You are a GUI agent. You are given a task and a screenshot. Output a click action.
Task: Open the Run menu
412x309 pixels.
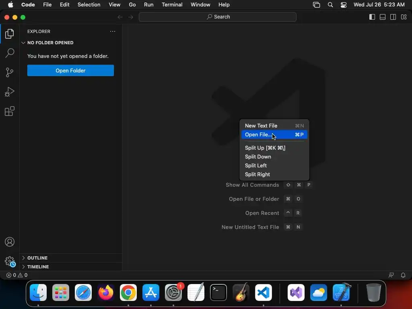point(149,5)
